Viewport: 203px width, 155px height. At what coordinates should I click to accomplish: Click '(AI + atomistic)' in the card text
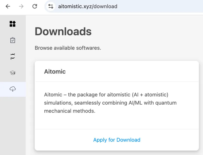[x=150, y=95]
